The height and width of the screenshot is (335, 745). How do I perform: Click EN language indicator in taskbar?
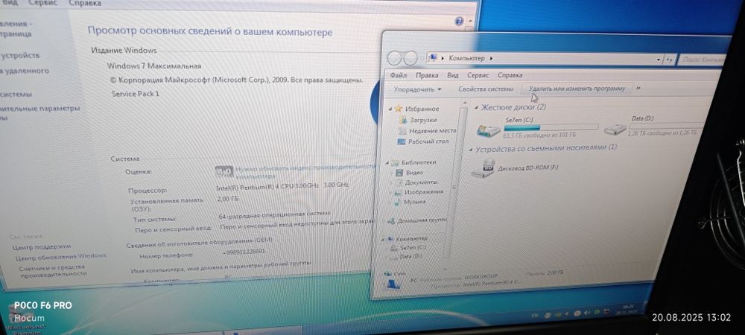(534, 315)
